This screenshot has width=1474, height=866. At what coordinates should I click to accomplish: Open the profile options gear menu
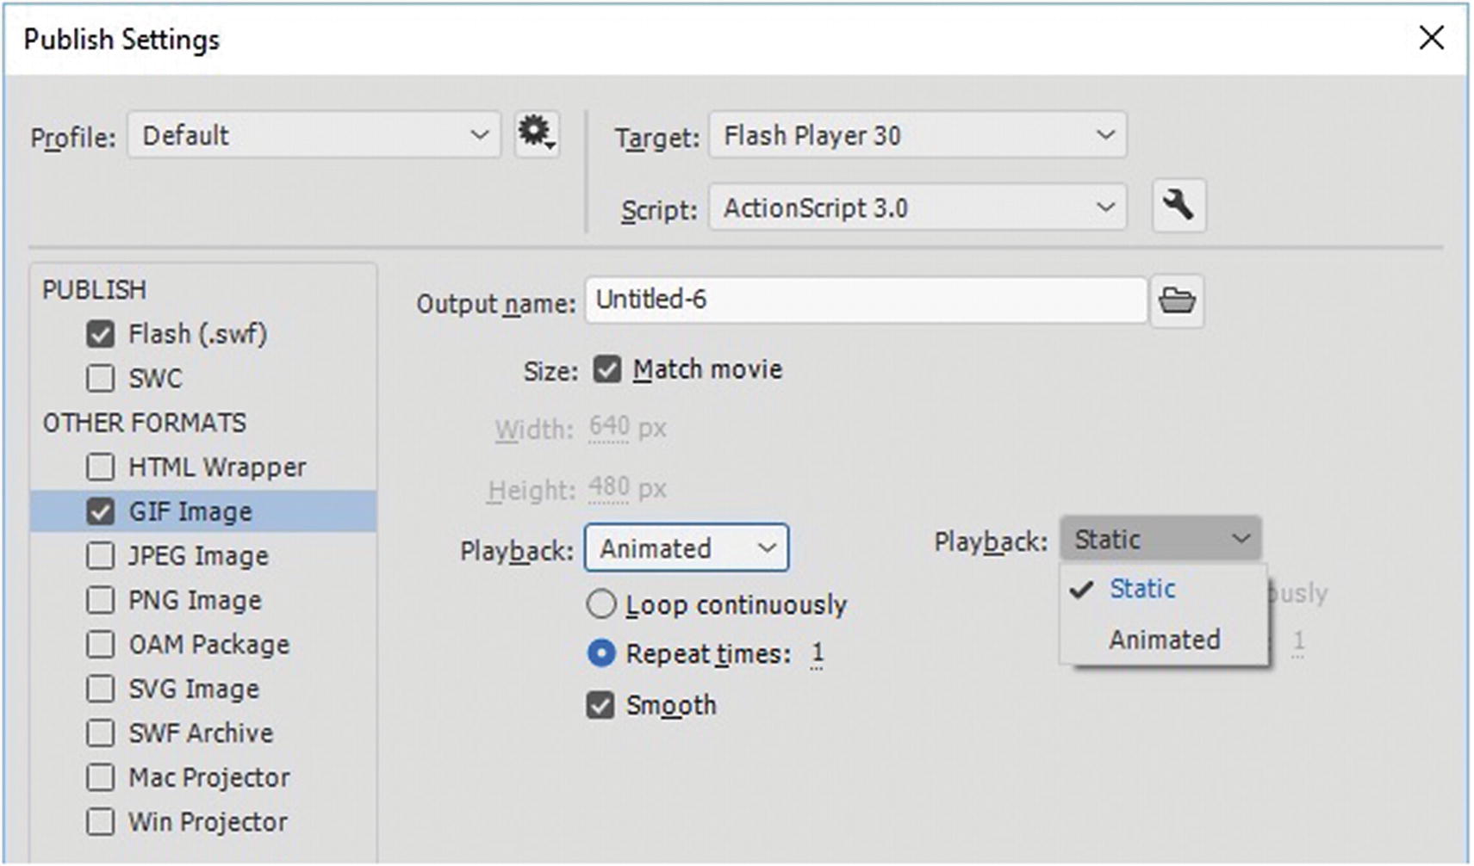pos(536,134)
